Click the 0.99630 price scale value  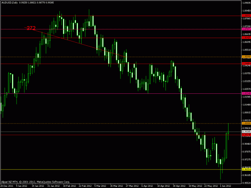(247, 128)
